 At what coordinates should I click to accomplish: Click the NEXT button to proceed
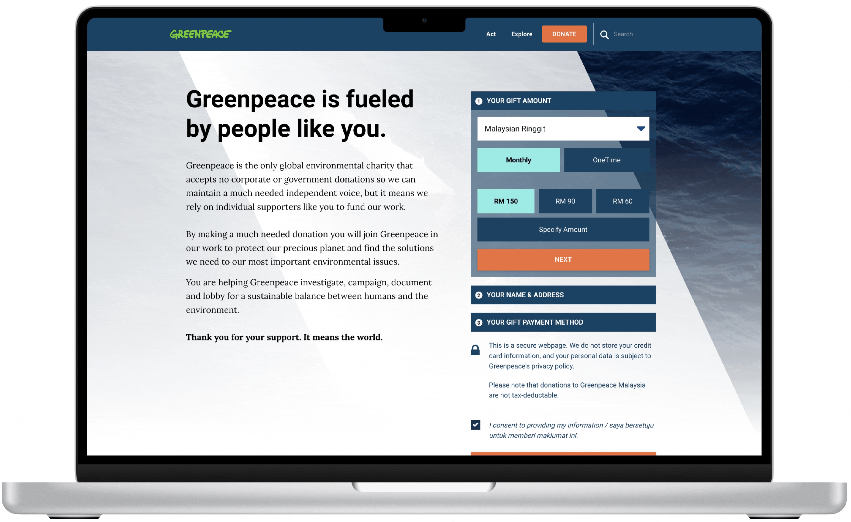click(562, 259)
